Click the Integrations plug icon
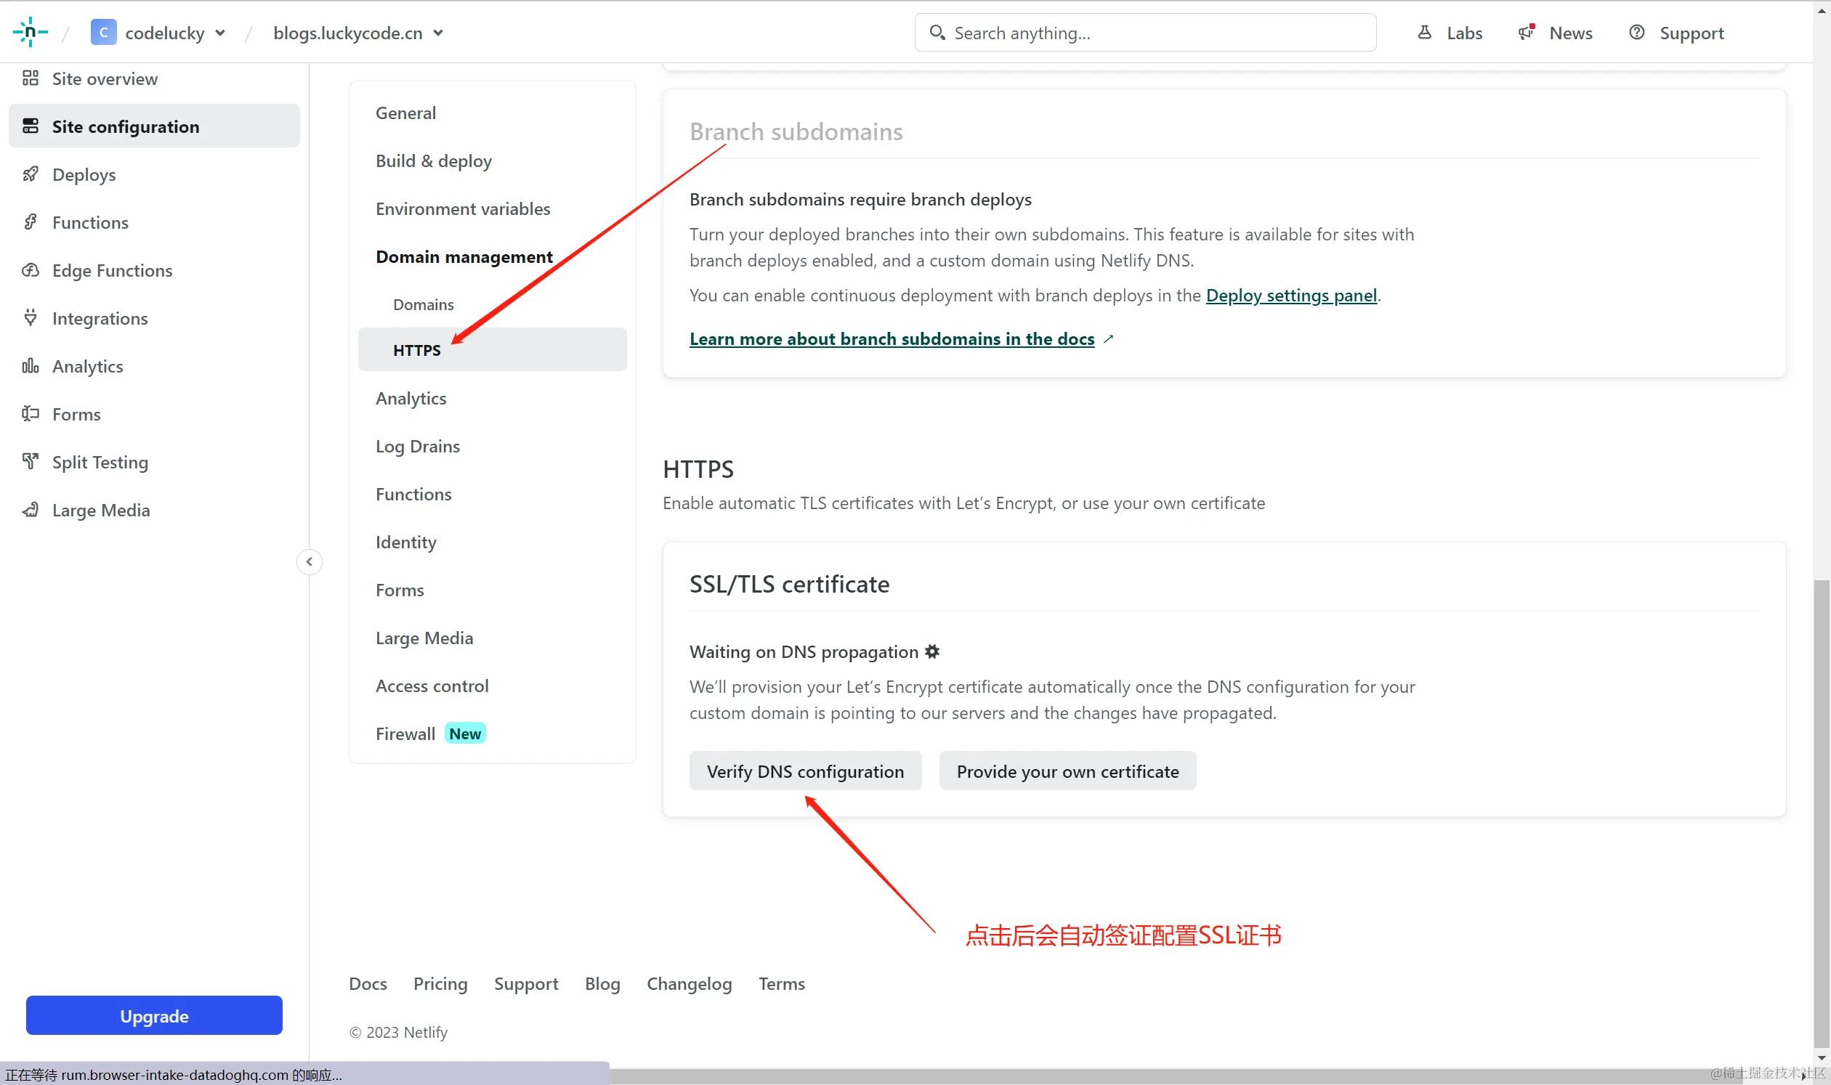Screen dimensions: 1831x1085 (30, 317)
